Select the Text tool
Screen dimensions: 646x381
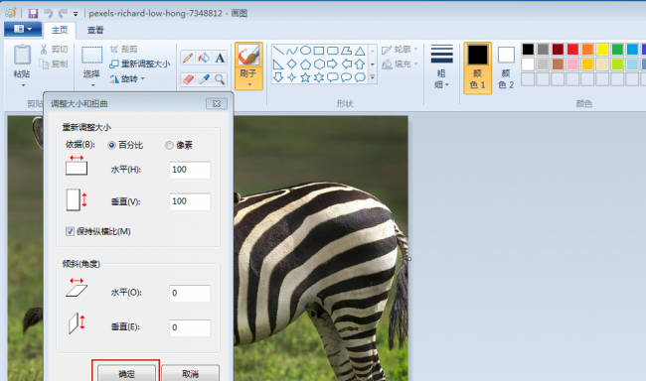(x=220, y=58)
